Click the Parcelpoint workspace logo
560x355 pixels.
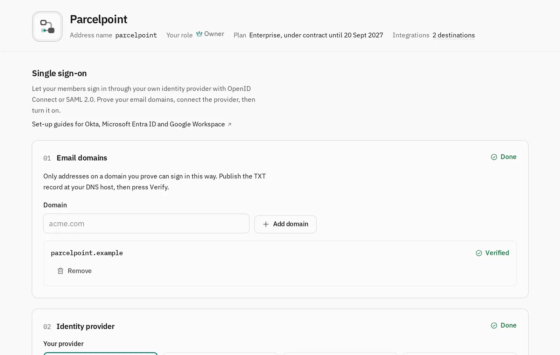(x=47, y=27)
